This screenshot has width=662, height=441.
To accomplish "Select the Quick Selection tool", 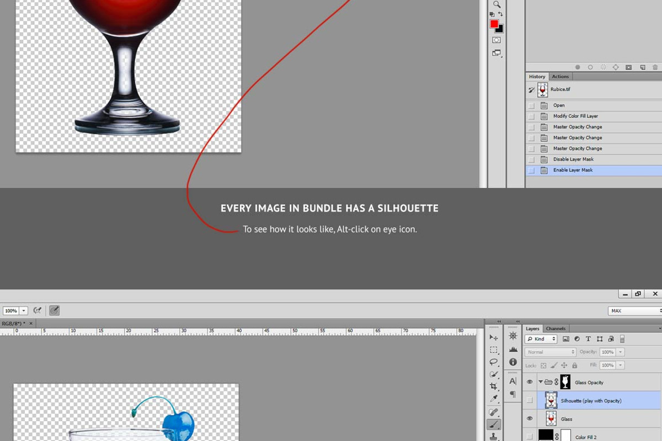I will pyautogui.click(x=494, y=374).
